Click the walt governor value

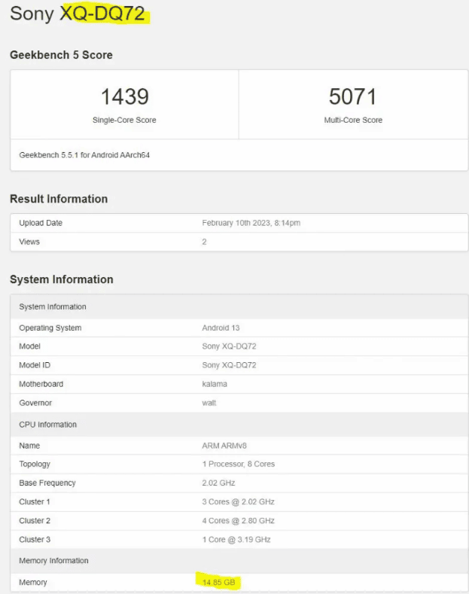point(209,403)
